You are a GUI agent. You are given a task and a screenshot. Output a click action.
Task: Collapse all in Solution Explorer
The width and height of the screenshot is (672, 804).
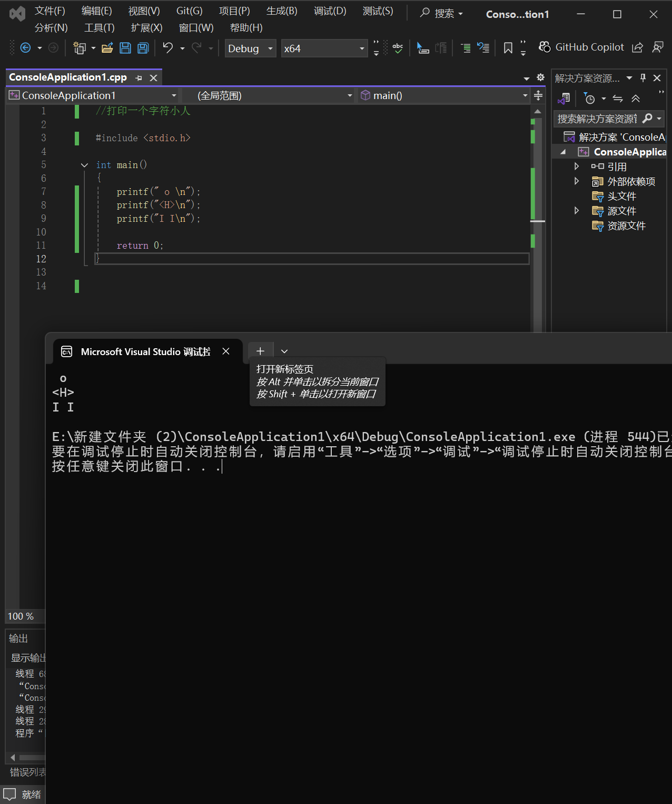[636, 99]
